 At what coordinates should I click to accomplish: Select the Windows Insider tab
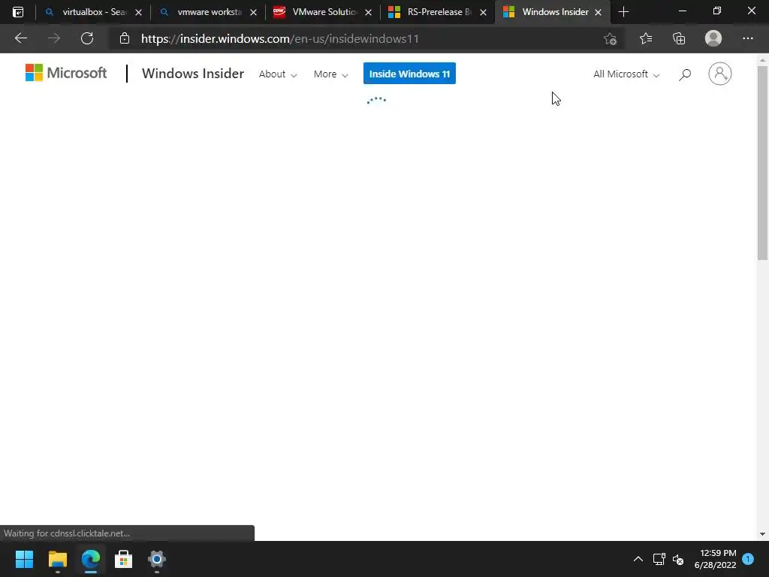552,12
